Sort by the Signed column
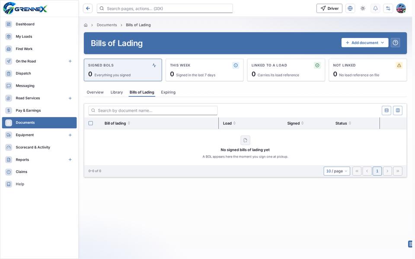This screenshot has width=415, height=259. [295, 123]
